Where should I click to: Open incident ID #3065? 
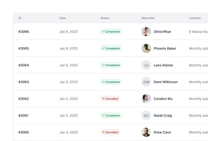(24, 48)
